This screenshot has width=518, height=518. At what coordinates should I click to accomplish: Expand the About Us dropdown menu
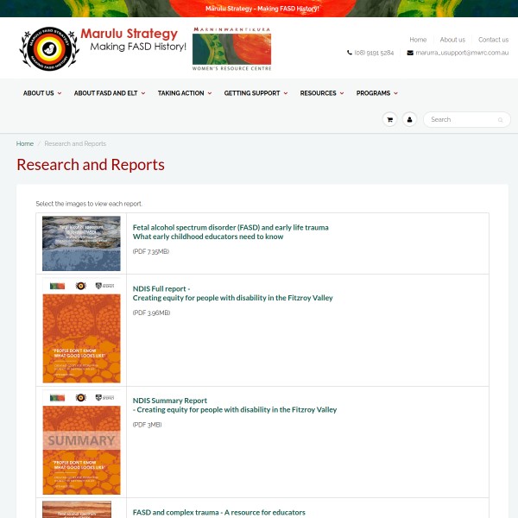[41, 93]
